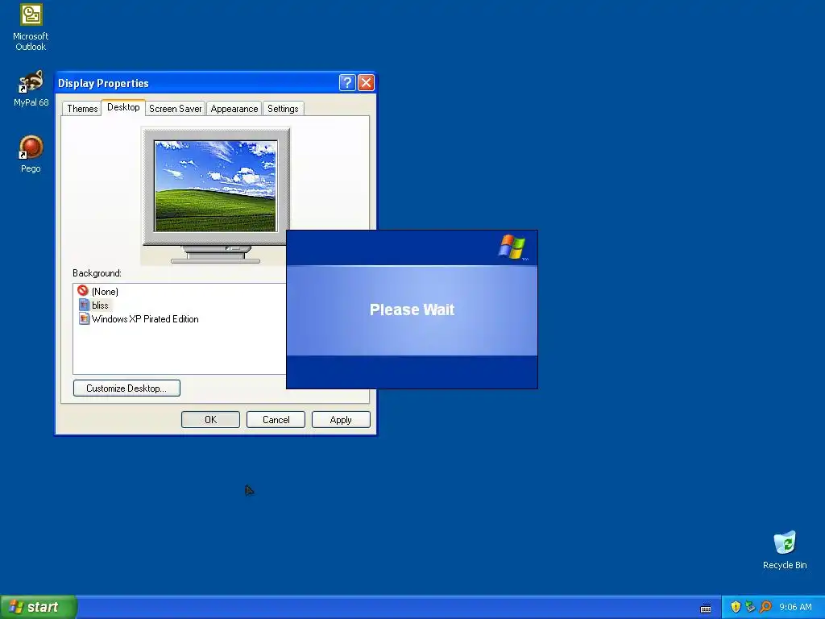Switch to the Themes tab
This screenshot has height=619, width=825.
coord(82,109)
